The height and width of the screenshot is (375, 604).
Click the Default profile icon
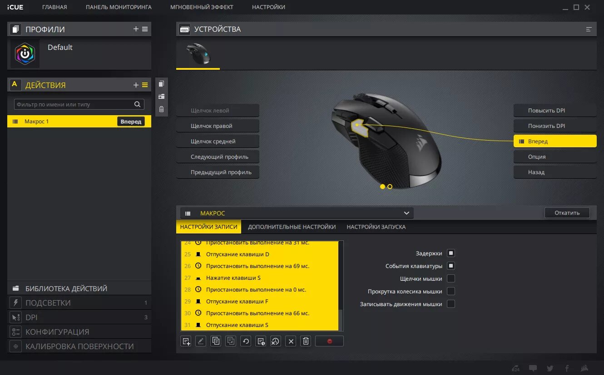pos(25,54)
